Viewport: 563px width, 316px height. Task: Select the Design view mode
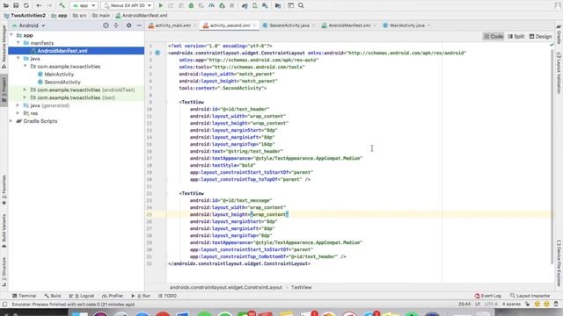pyautogui.click(x=540, y=36)
